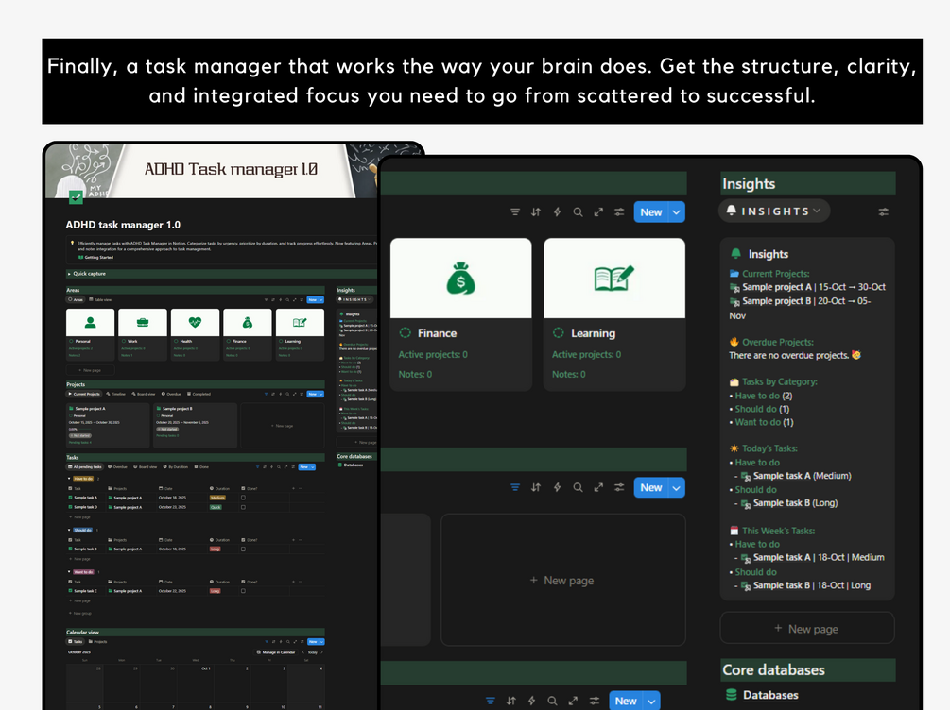Click lightning automation icon, top toolbar, zoomed panel
950x710 pixels.
557,211
